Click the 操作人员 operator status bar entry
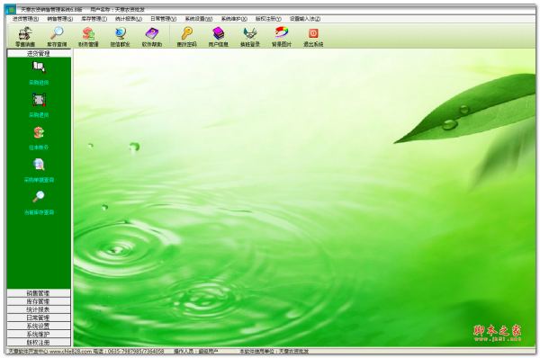The image size is (540, 358). point(196,351)
